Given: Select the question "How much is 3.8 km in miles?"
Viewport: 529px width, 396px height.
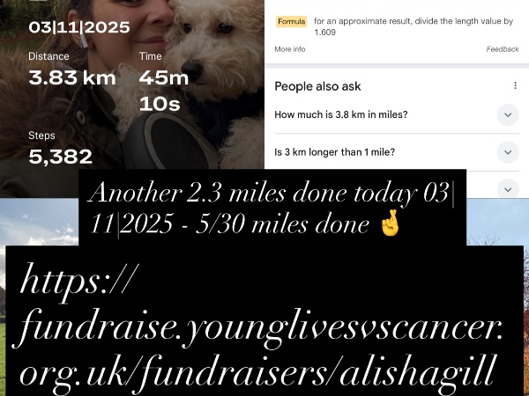Looking at the screenshot, I should click(341, 114).
